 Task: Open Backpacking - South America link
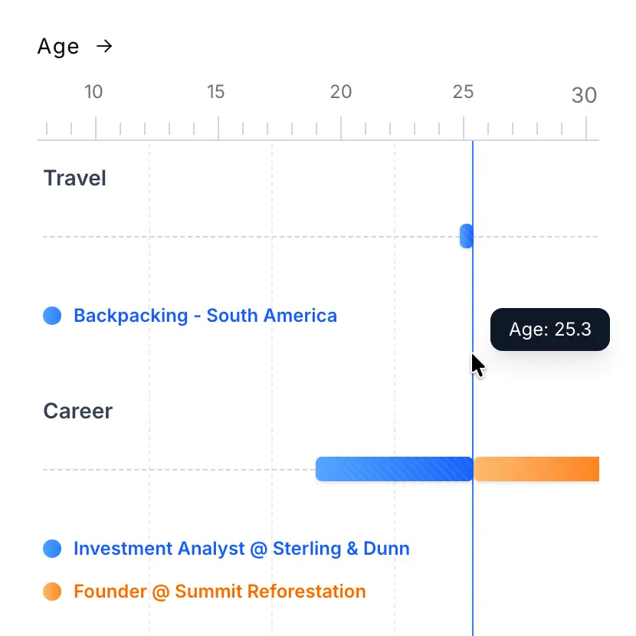pyautogui.click(x=205, y=316)
